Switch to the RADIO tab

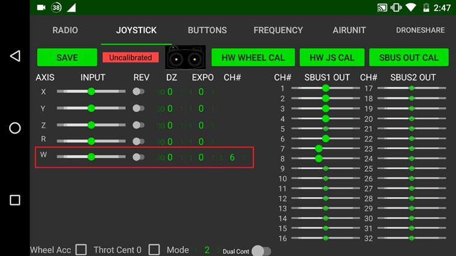[65, 30]
